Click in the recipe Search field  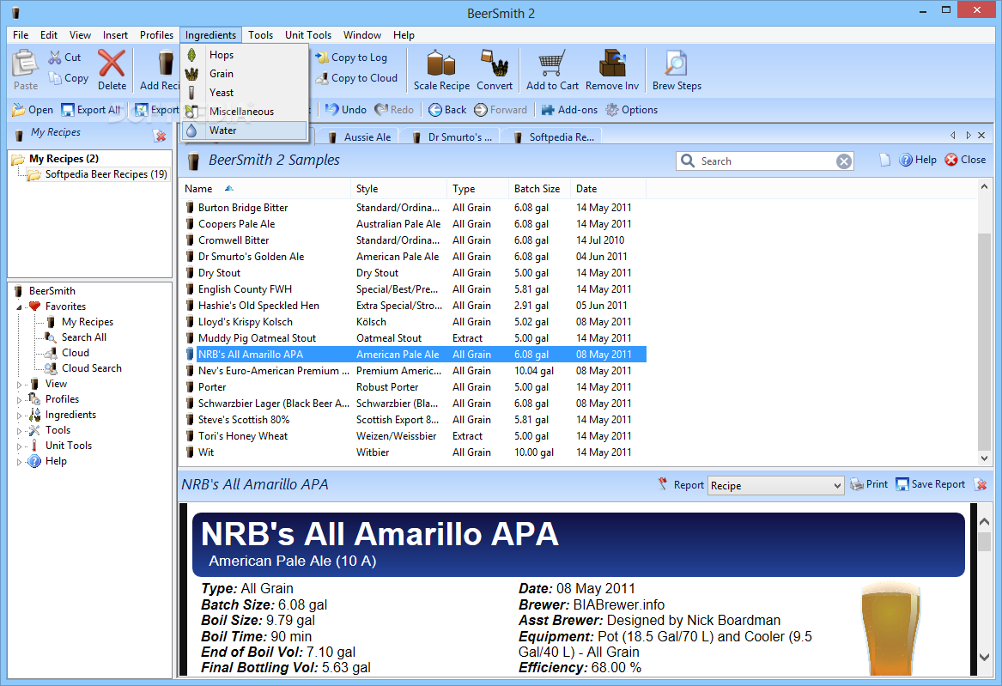tap(766, 161)
